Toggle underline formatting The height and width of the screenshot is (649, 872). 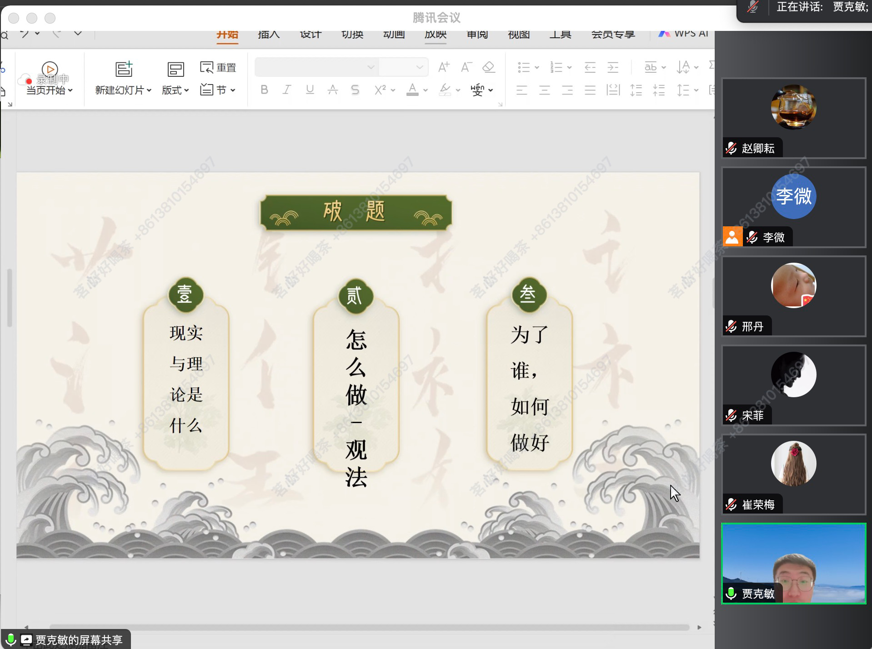coord(310,90)
